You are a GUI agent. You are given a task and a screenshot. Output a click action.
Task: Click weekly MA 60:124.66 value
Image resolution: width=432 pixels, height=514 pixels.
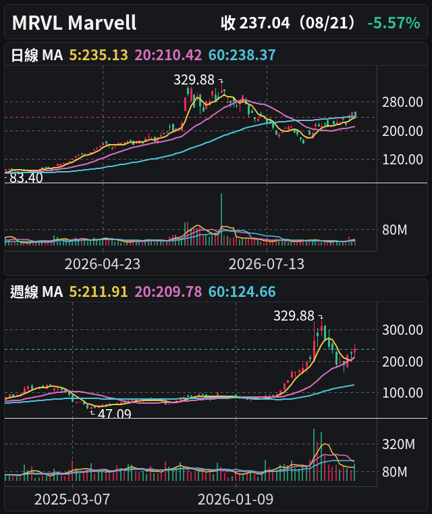tap(242, 291)
